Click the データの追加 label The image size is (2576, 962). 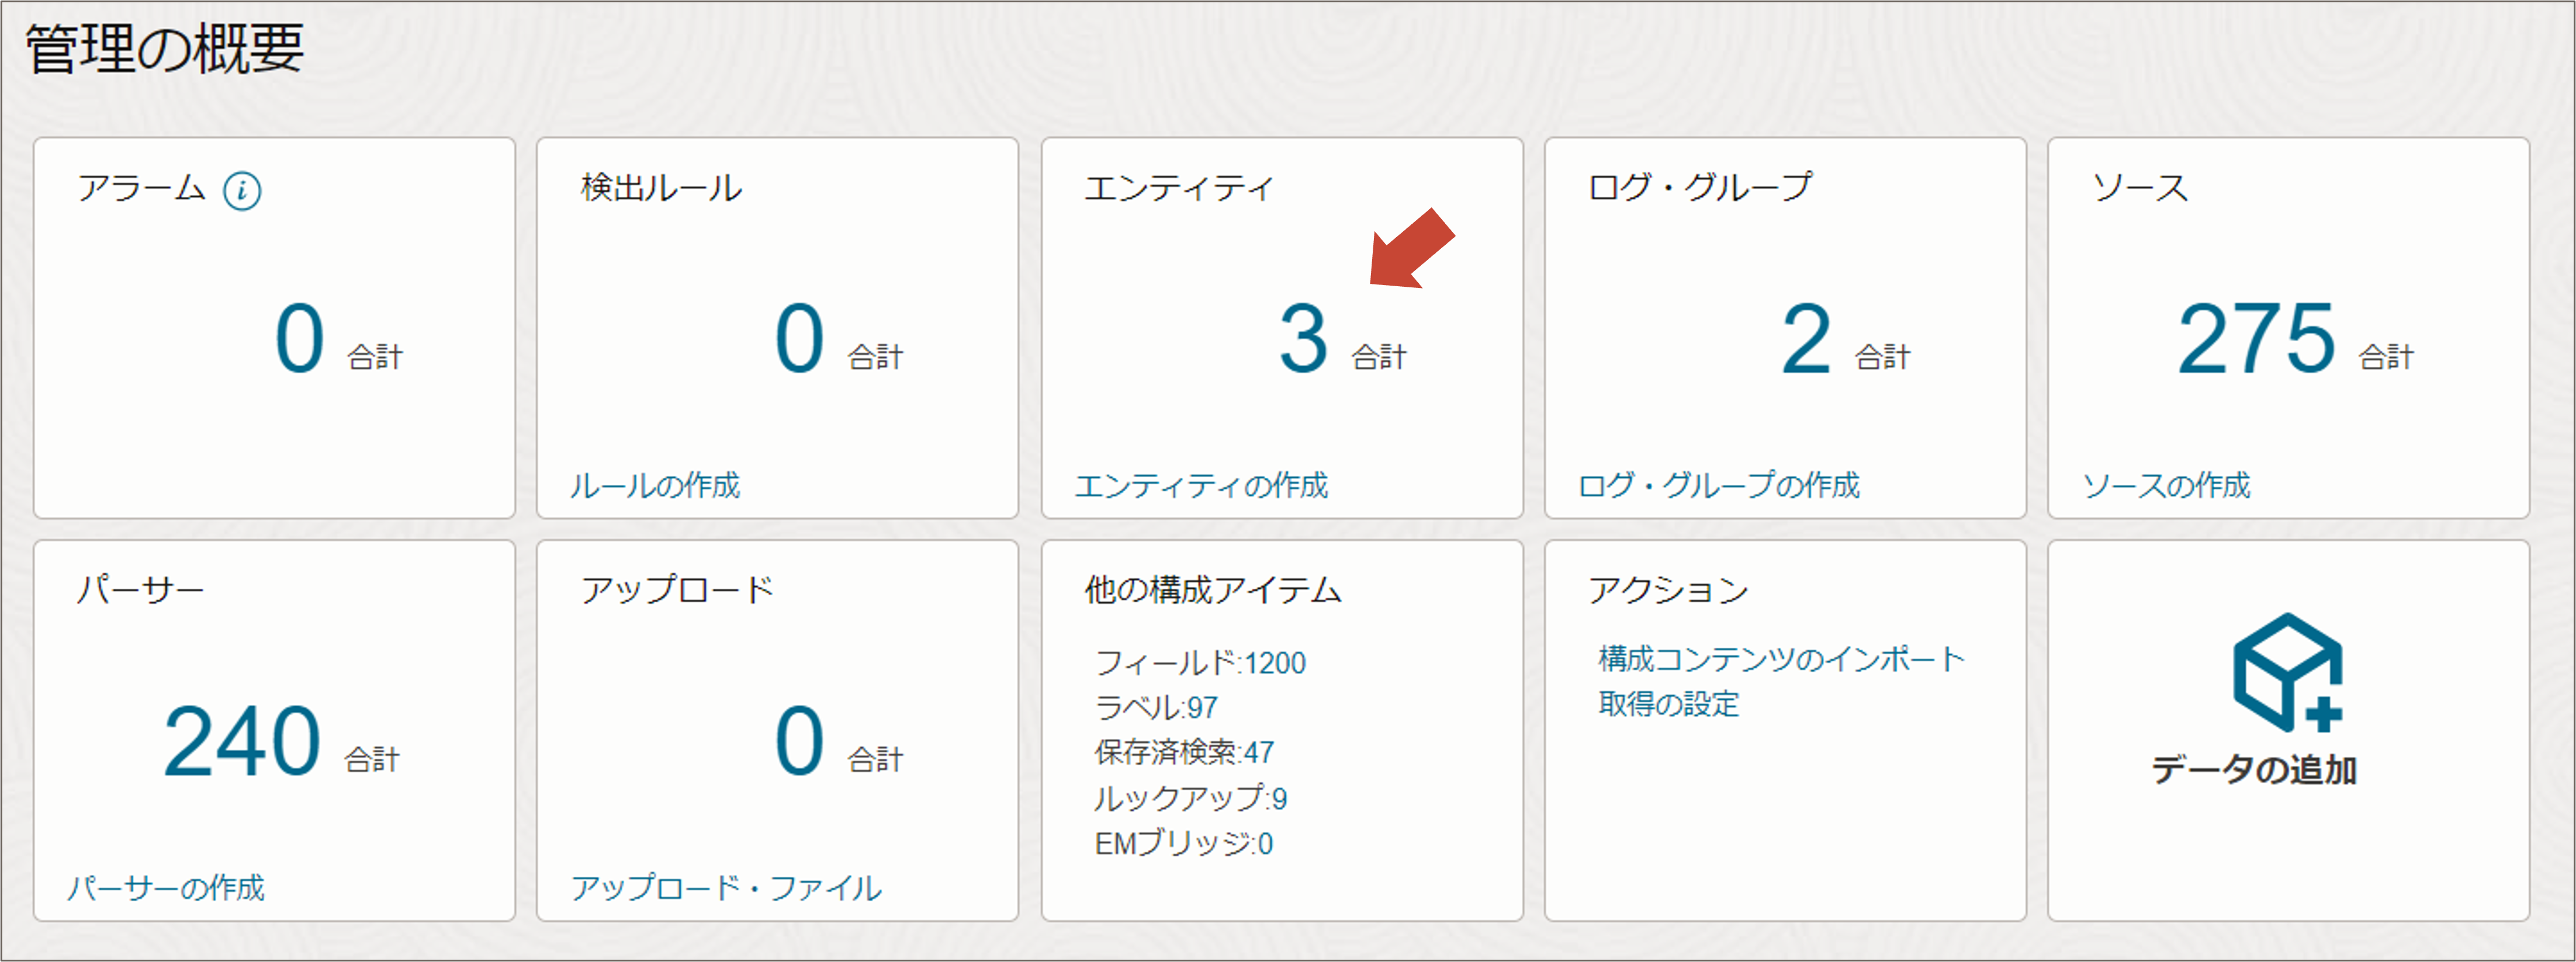(x=2254, y=770)
